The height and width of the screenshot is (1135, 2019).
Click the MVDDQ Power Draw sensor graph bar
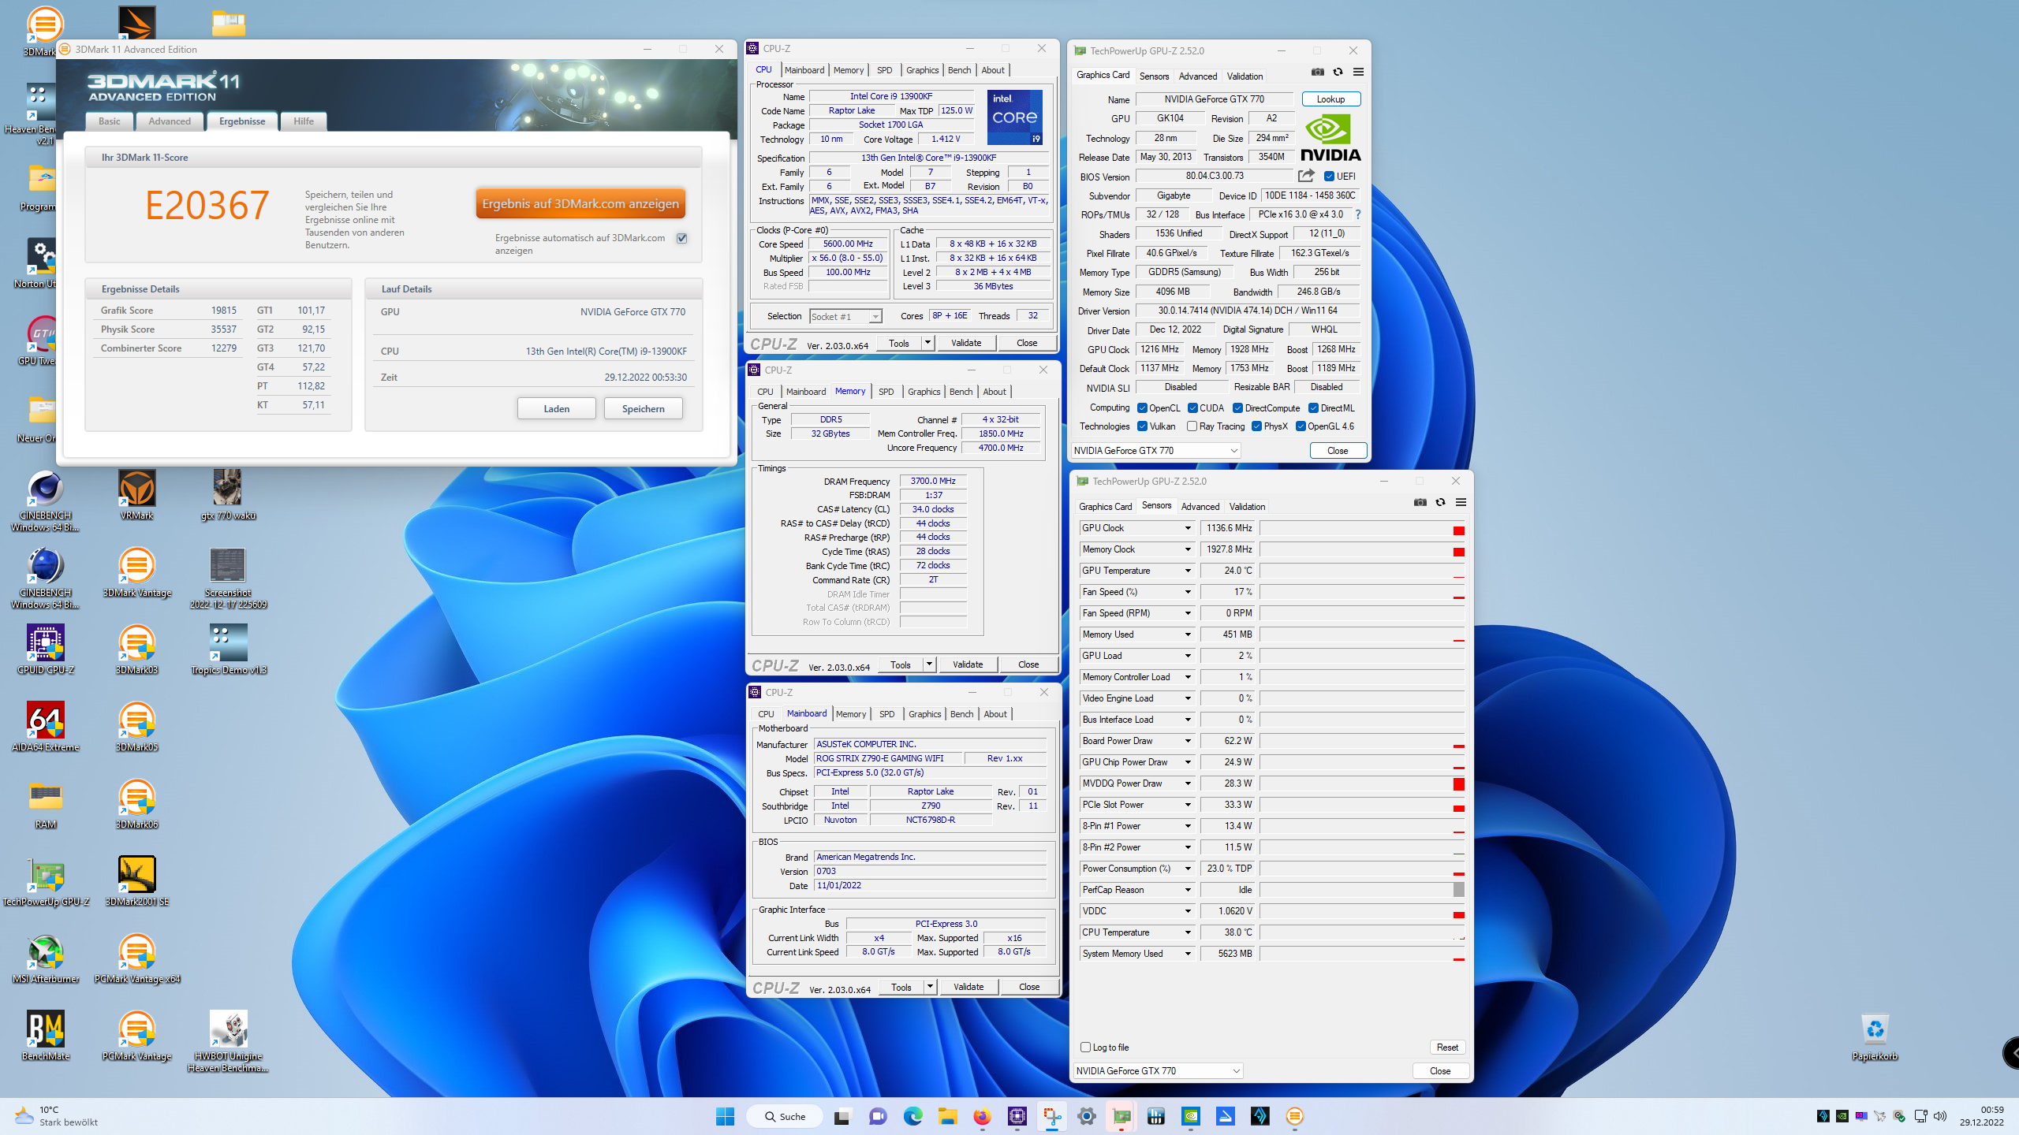(1362, 783)
